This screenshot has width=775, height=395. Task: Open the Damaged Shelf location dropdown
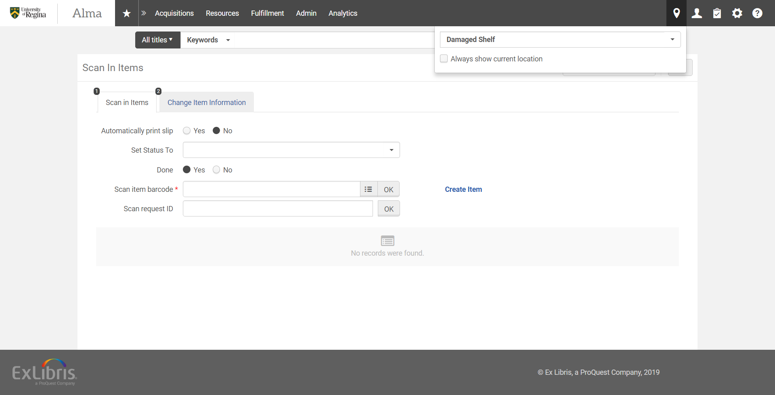click(x=560, y=40)
